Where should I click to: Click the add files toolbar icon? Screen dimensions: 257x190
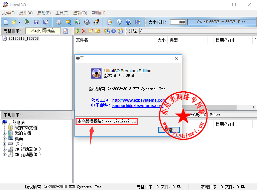[x=110, y=22]
